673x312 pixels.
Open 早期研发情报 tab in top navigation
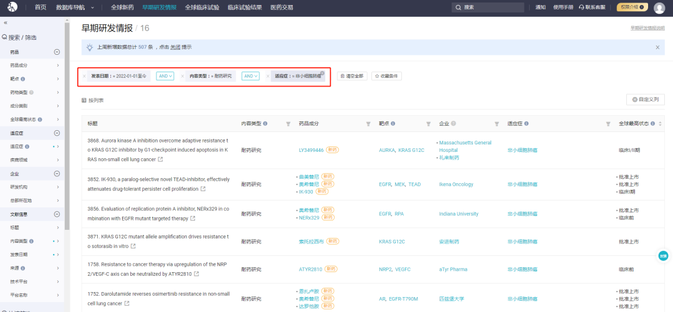(160, 7)
